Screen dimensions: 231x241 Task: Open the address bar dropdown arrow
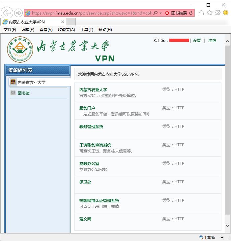[x=160, y=13]
